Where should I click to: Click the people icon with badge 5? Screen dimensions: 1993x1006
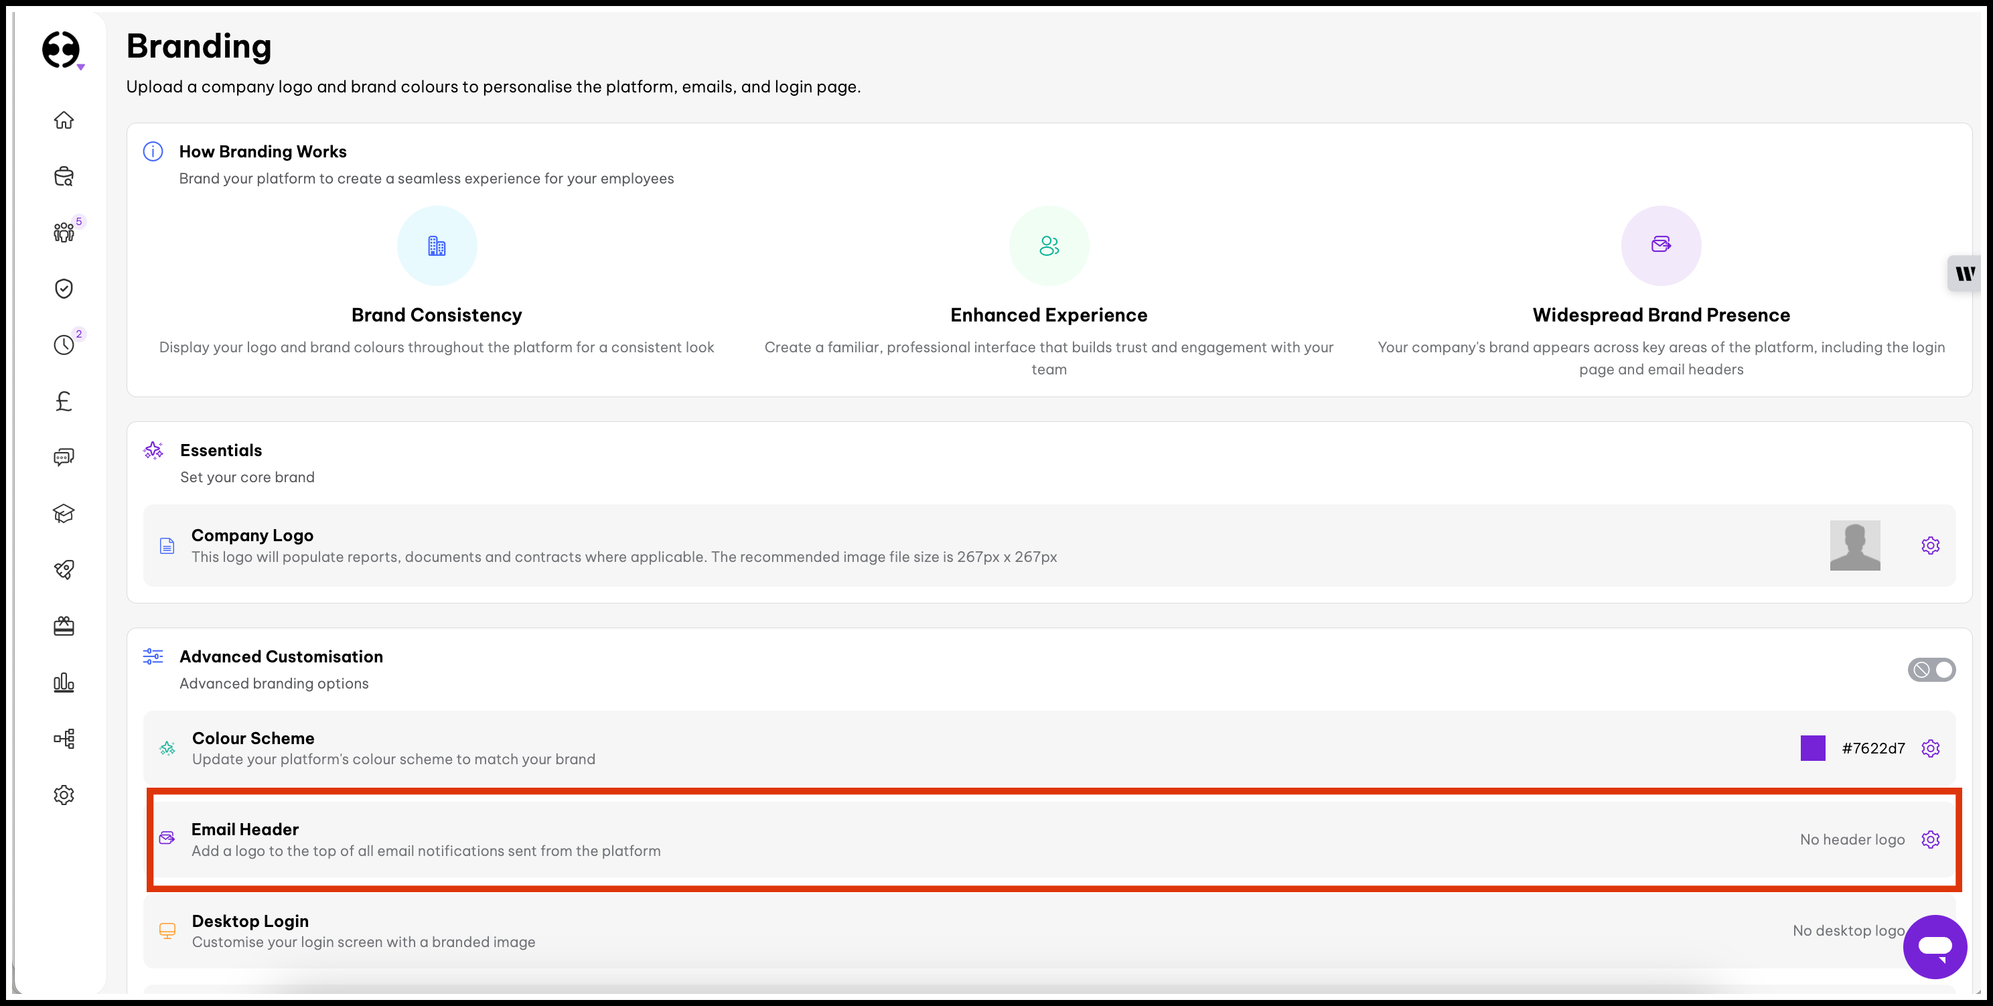pyautogui.click(x=64, y=232)
